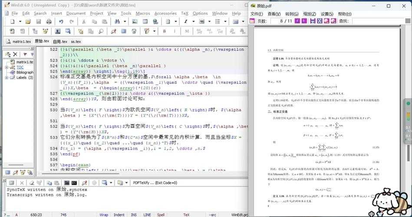Click the Sigma math symbols icon
412x217 pixels.
(x=57, y=31)
